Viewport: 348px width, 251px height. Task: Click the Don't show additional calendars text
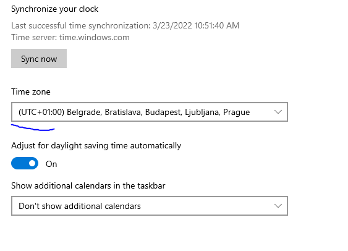80,206
